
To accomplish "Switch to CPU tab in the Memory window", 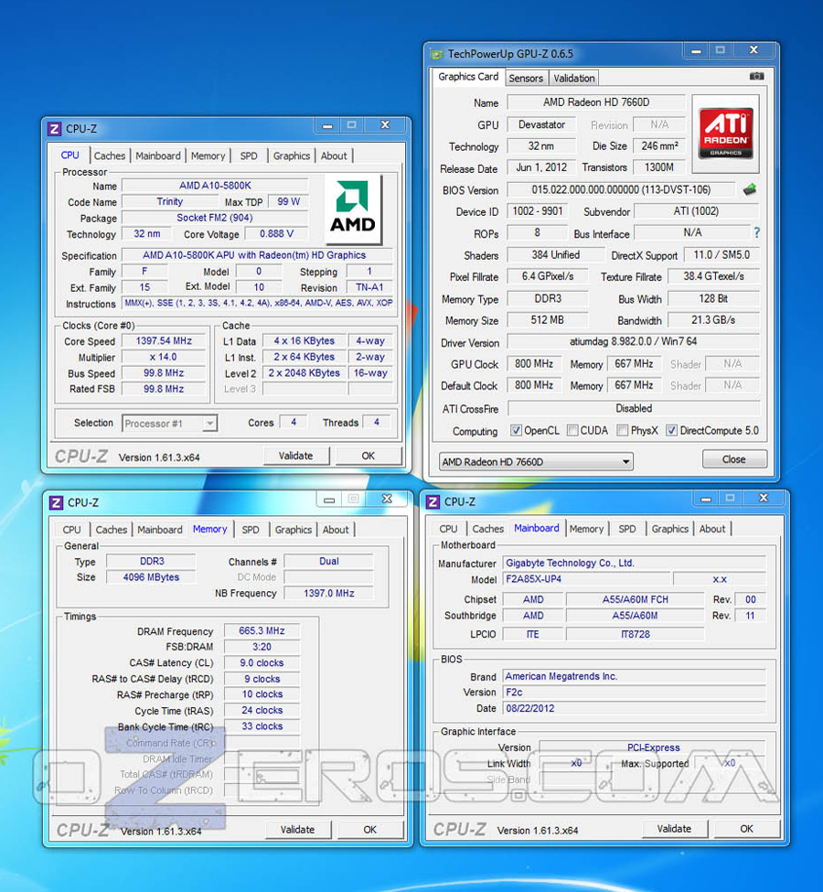I will (x=71, y=530).
